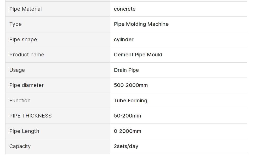Select the 2sets/day capacity value

pos(126,146)
